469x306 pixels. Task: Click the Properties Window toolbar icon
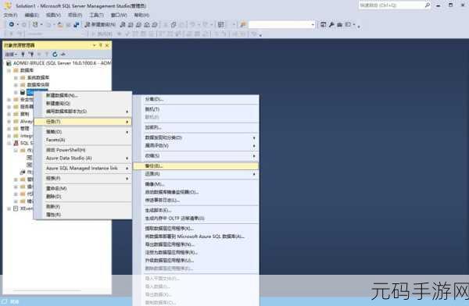pyautogui.click(x=324, y=24)
